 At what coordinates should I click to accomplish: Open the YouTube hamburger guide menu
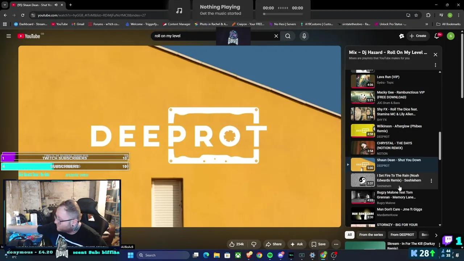(x=9, y=36)
